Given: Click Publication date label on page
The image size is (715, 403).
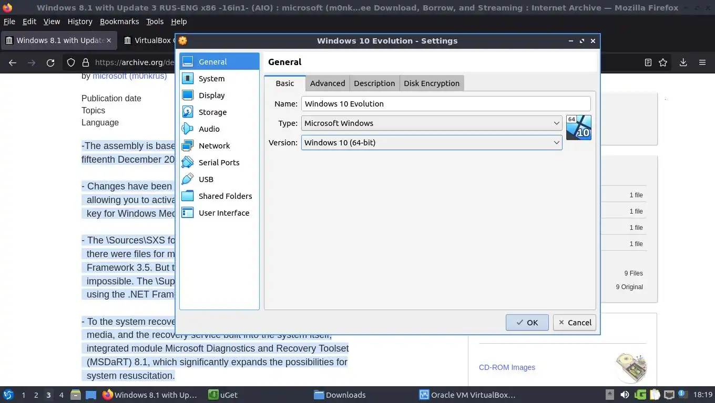Looking at the screenshot, I should coord(111,98).
